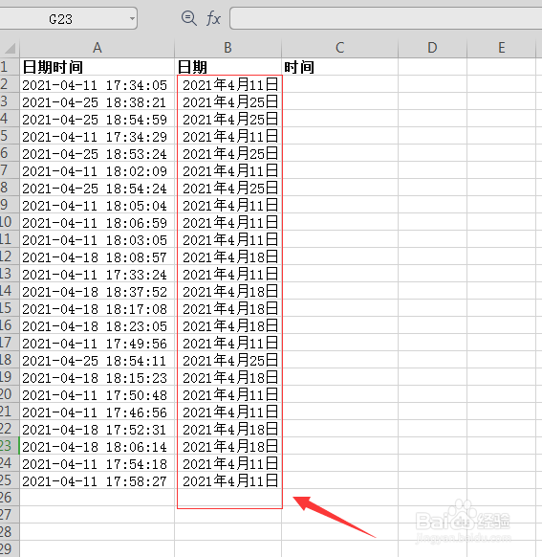Select column C header

tap(339, 48)
